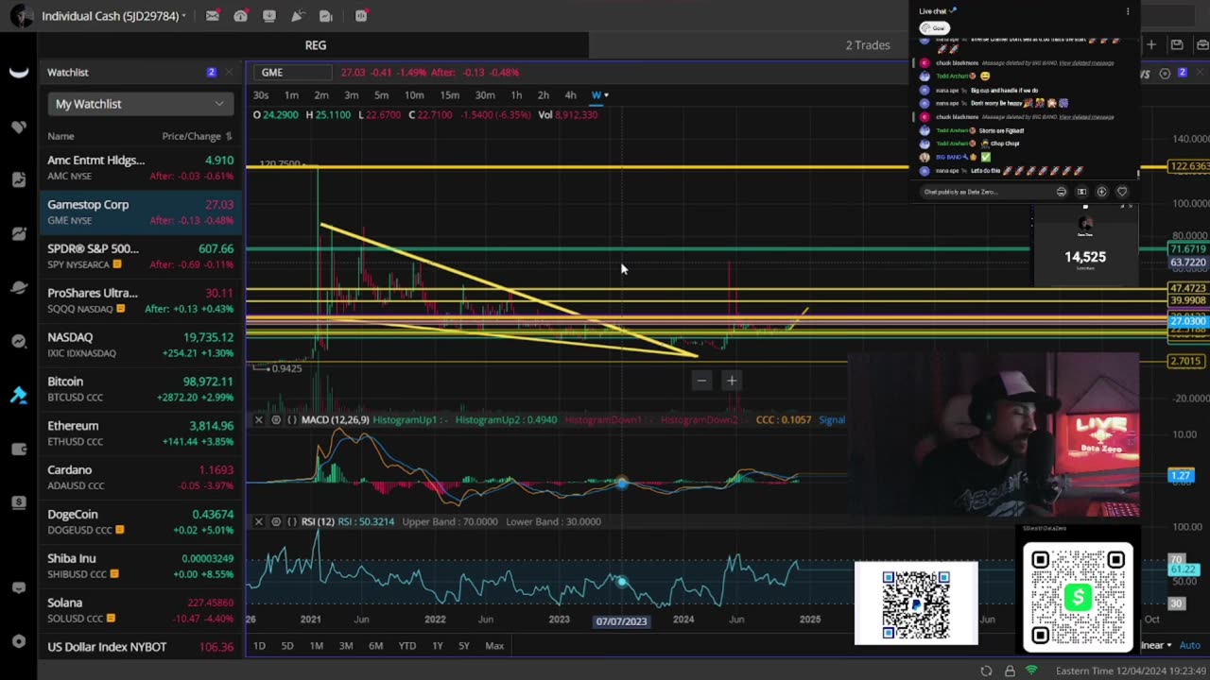Set chart range to Max
This screenshot has height=680, width=1210.
(494, 646)
